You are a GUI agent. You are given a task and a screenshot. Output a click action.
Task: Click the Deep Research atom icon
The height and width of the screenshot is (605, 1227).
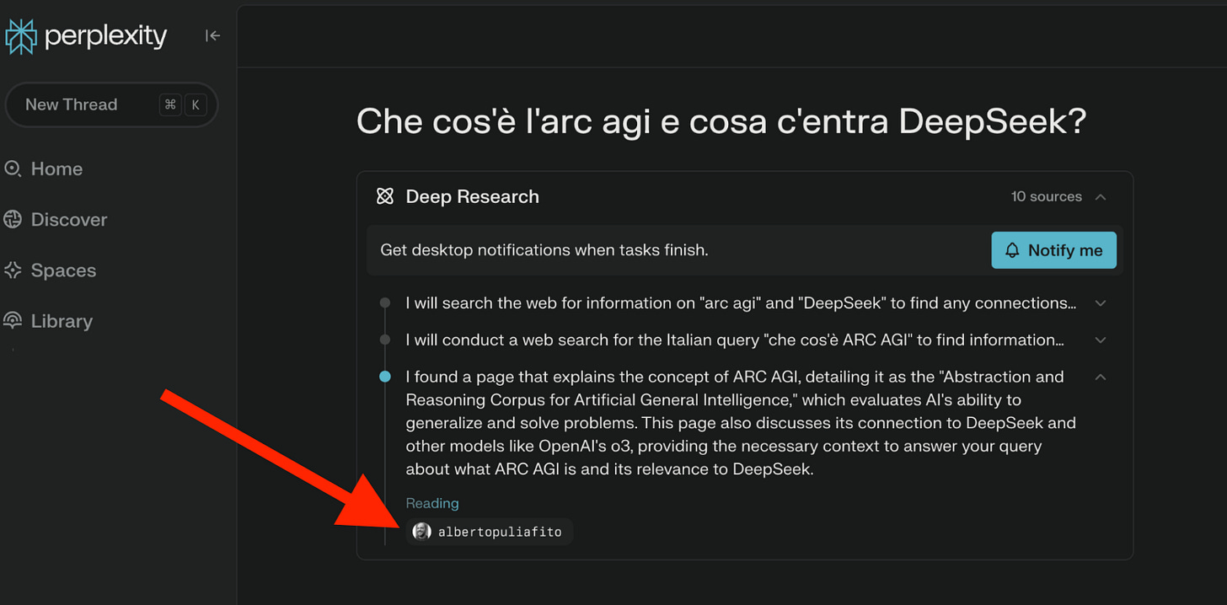tap(385, 196)
